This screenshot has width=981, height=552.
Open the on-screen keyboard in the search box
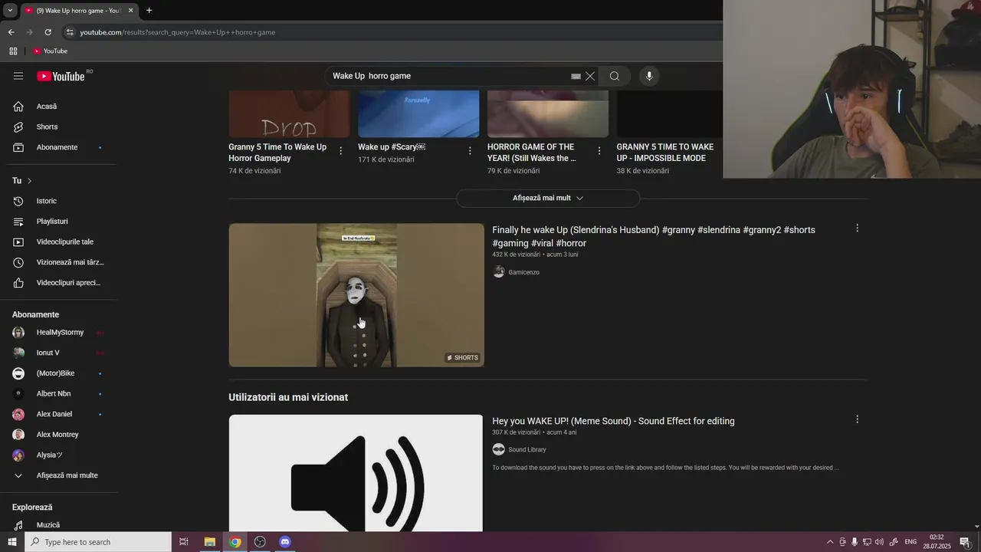[x=576, y=76]
